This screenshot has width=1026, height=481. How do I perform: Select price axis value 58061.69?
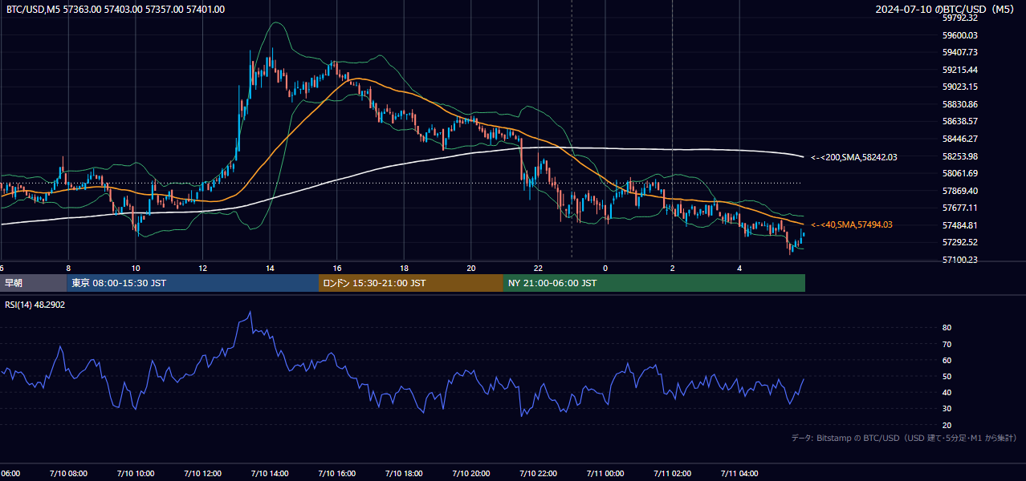click(959, 173)
